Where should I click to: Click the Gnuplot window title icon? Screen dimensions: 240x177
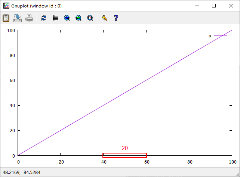click(x=6, y=6)
